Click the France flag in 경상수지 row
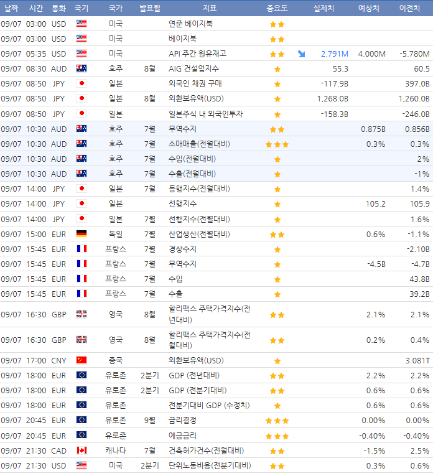This screenshot has height=476, width=433. [81, 249]
